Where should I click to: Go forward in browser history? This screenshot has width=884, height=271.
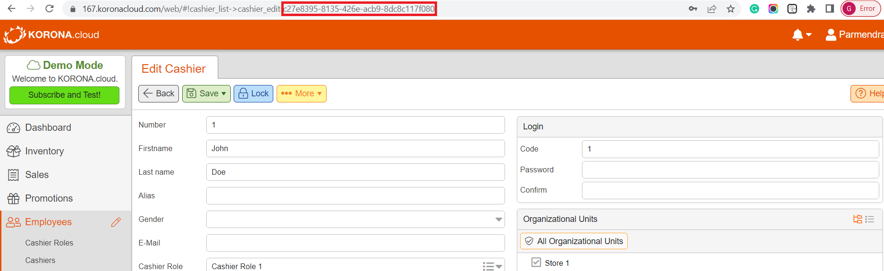[30, 8]
